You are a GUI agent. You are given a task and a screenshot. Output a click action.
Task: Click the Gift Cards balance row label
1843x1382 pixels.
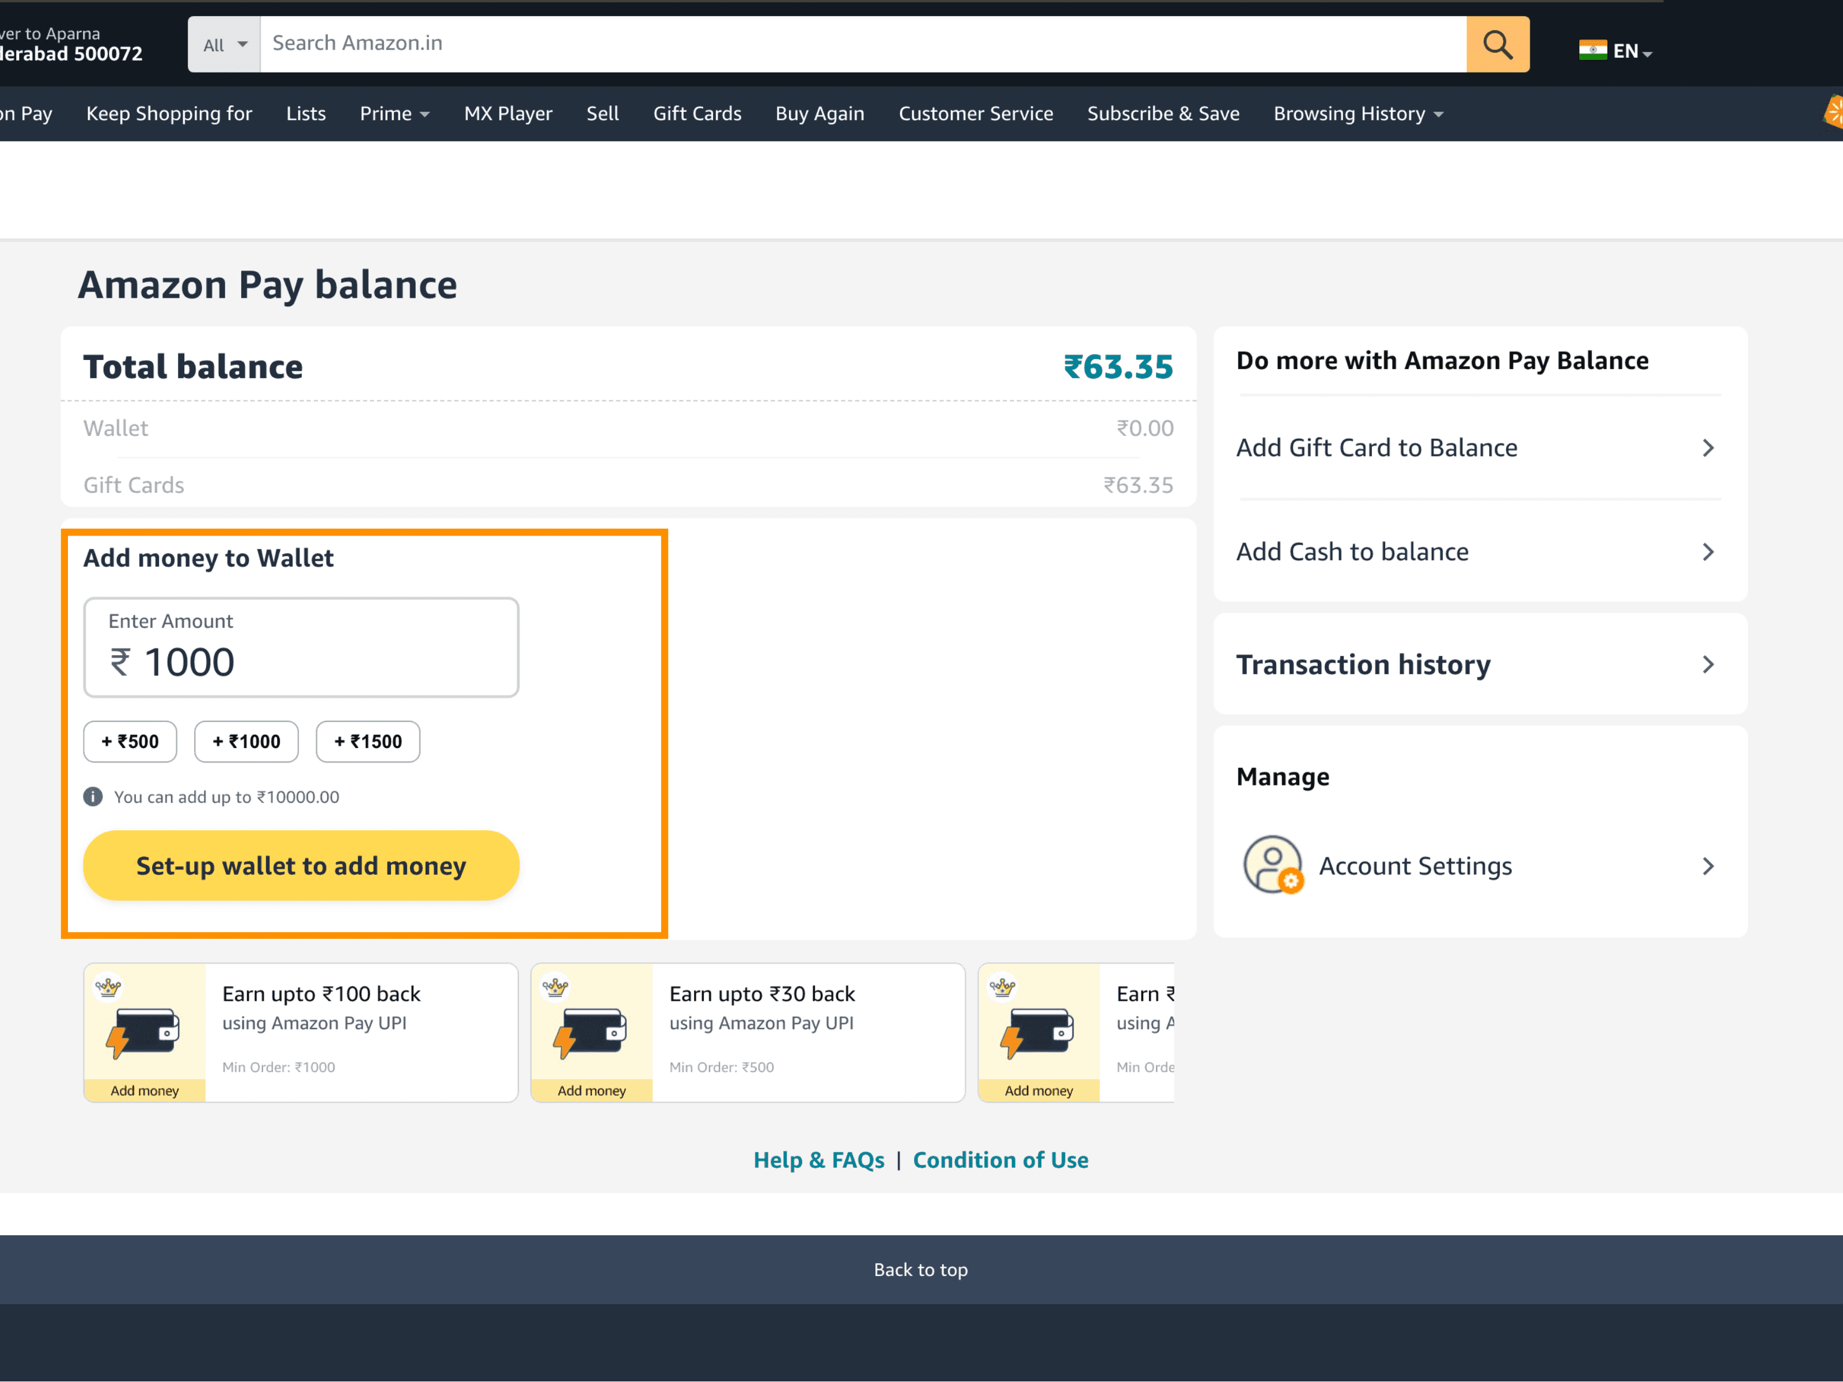click(x=133, y=485)
